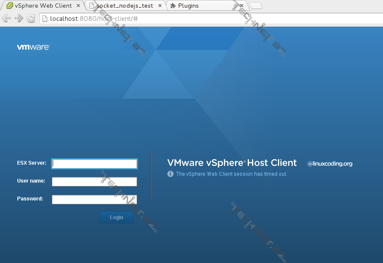Screen dimensions: 383x263
Task: Click the vSphere tab favicon
Action: click(9, 6)
